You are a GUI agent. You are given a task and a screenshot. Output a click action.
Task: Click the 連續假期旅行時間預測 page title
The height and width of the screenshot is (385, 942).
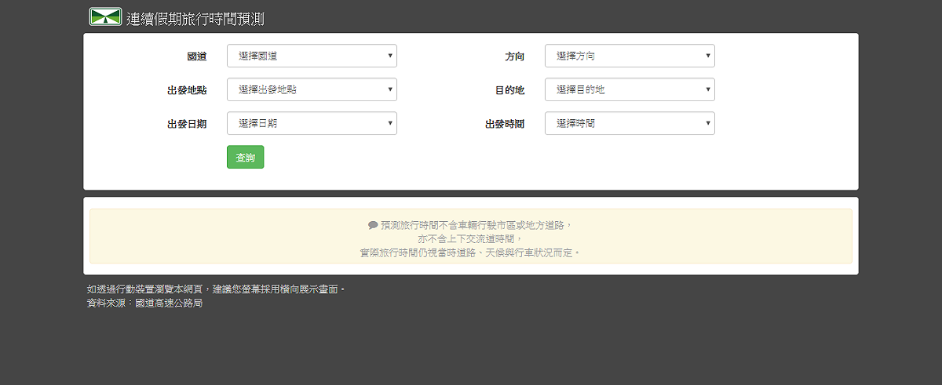click(x=195, y=19)
